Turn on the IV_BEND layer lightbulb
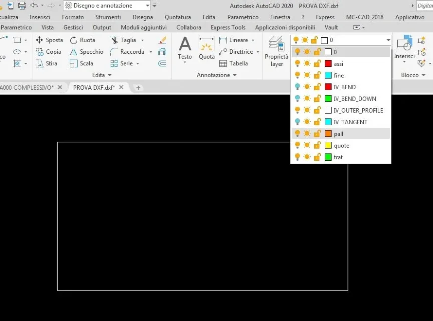The image size is (433, 321). tap(297, 87)
